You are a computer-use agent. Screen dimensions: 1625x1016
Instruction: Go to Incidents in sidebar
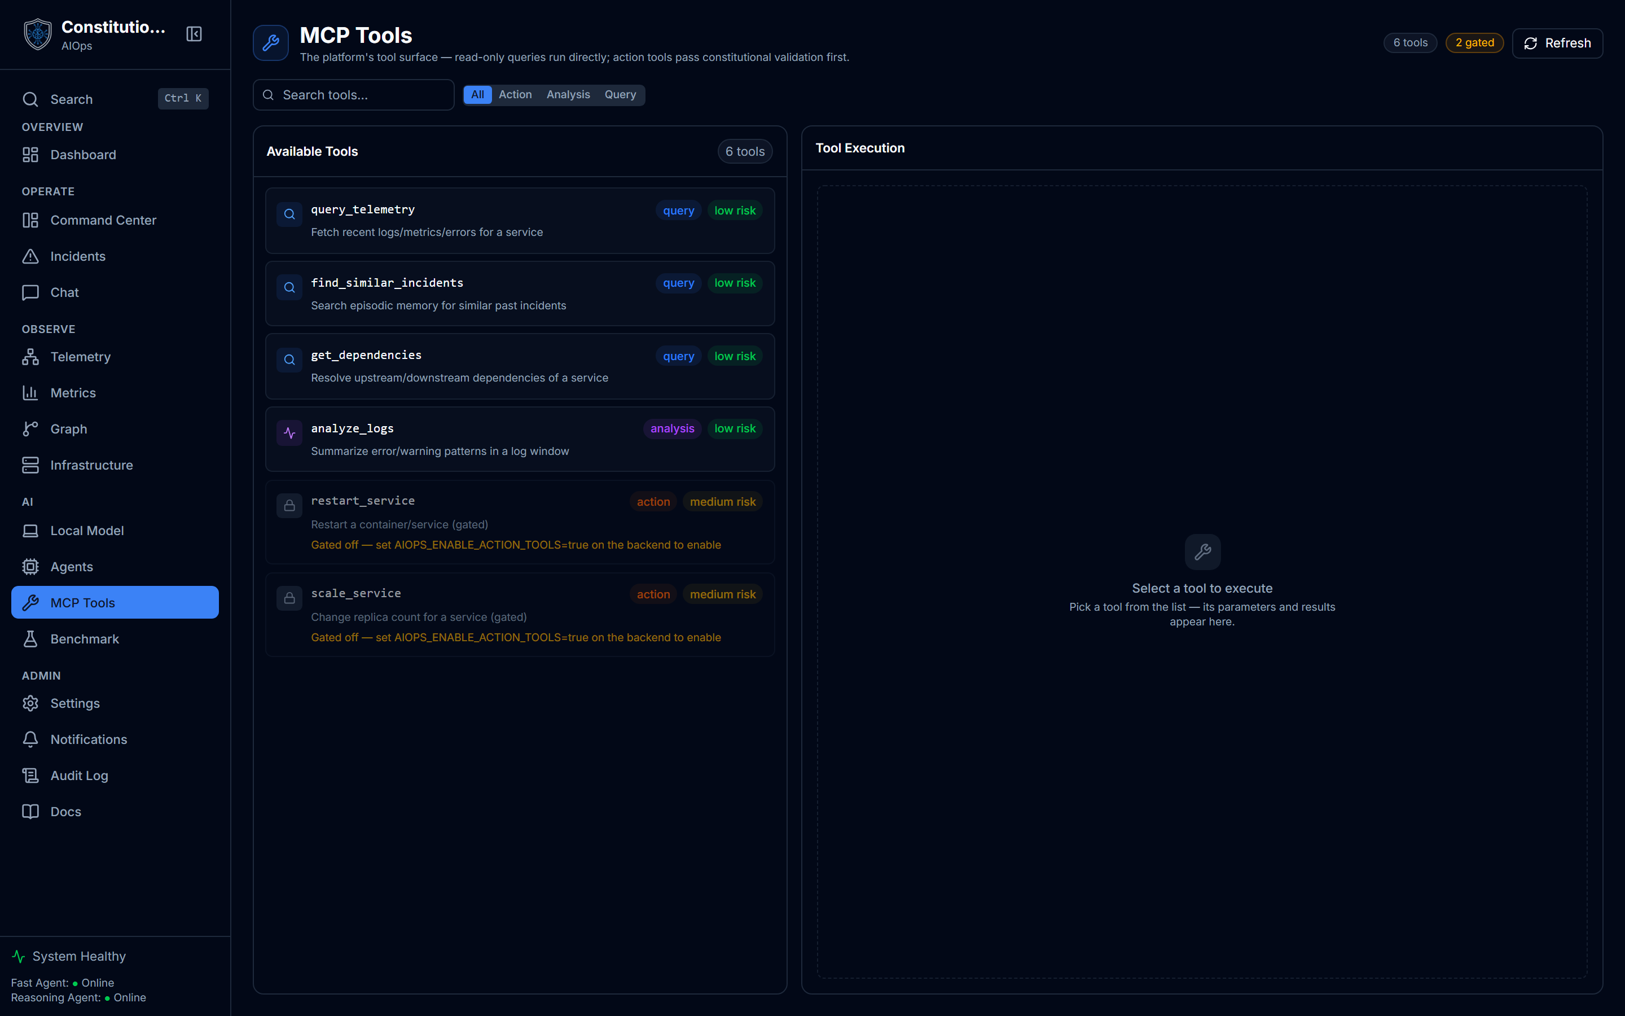[115, 256]
